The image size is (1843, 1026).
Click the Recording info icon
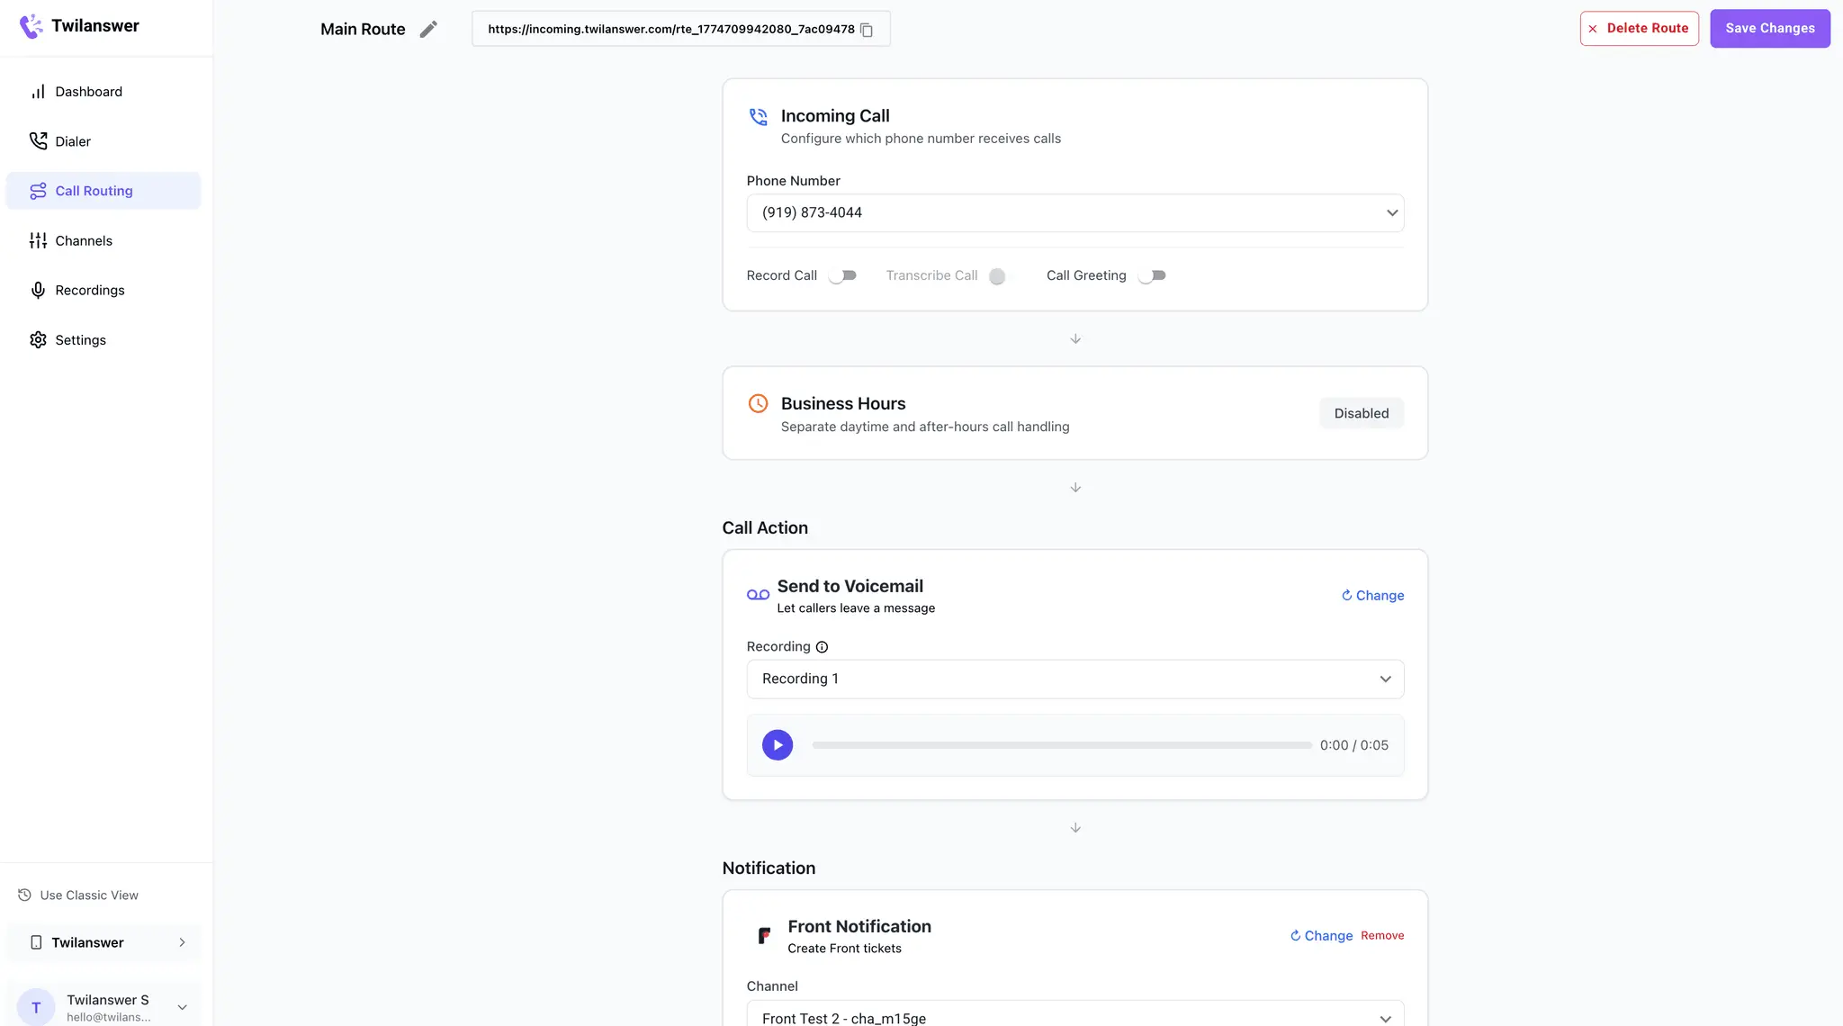click(x=822, y=647)
